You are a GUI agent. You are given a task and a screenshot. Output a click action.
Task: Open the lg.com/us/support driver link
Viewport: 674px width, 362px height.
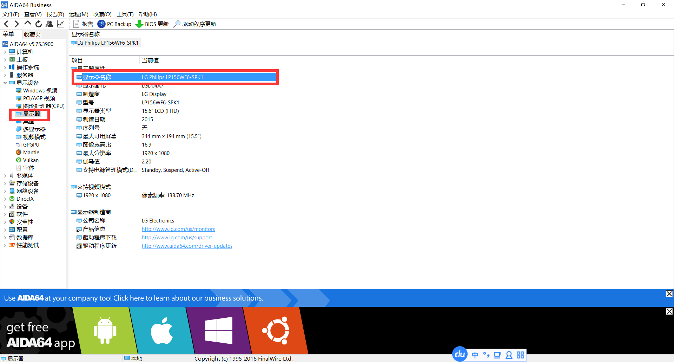pos(177,238)
